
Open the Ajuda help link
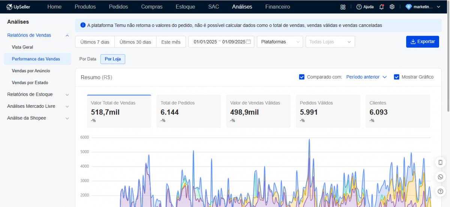[x=365, y=7]
